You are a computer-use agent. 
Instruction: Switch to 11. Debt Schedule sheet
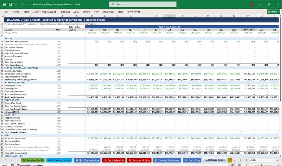point(114,160)
